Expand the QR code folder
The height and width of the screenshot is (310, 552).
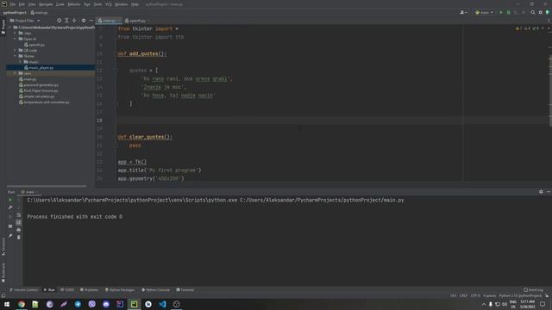tap(16, 50)
